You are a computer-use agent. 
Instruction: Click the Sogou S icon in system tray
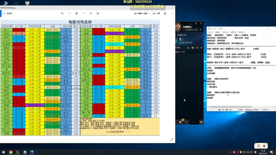(x=255, y=152)
